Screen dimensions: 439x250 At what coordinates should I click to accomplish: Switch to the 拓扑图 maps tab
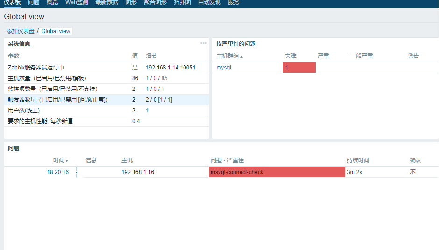pos(182,2)
